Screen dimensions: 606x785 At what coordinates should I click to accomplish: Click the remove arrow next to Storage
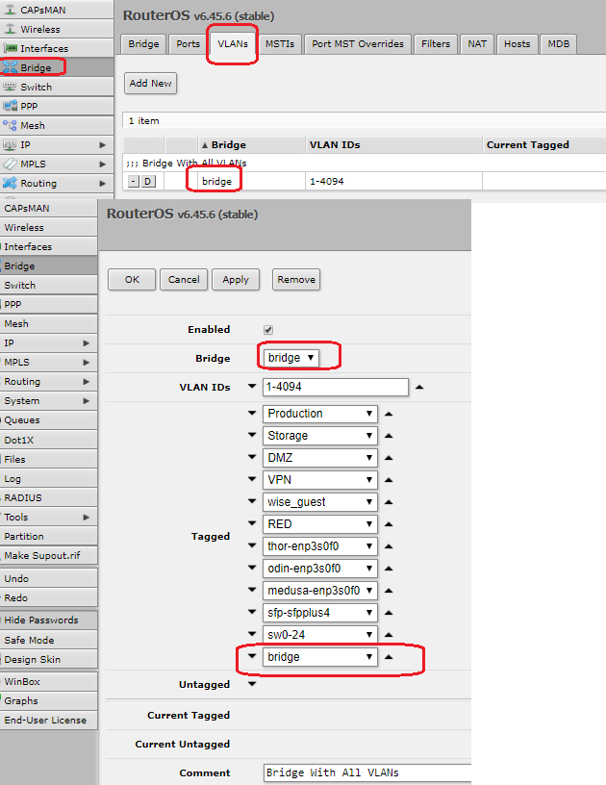point(389,436)
